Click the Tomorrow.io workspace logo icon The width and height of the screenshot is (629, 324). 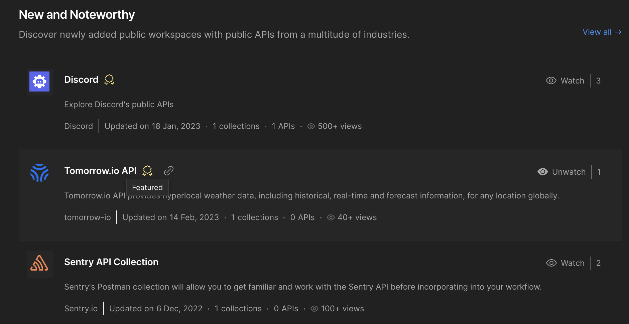coord(39,172)
